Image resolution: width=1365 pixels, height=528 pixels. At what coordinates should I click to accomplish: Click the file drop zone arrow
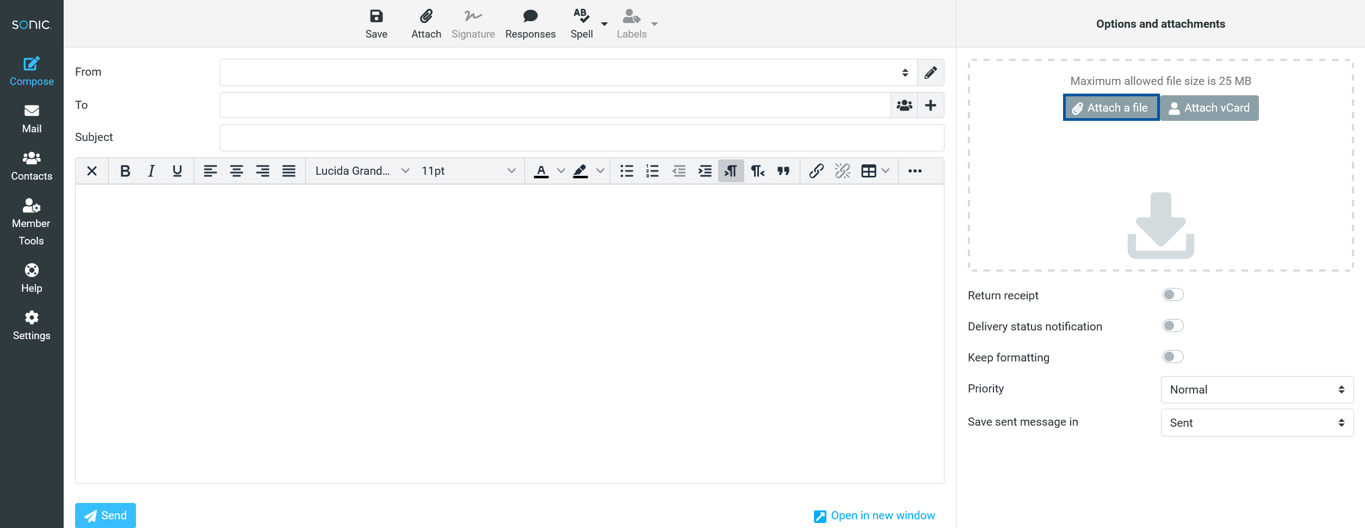(x=1160, y=225)
